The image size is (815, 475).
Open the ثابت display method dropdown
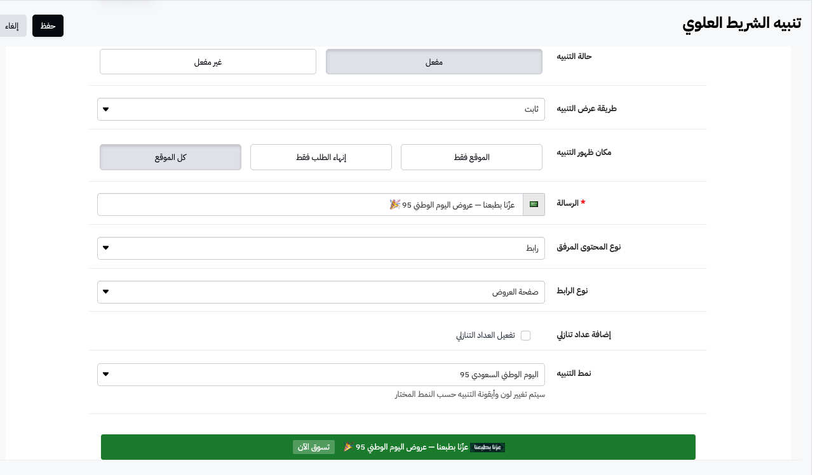click(321, 109)
